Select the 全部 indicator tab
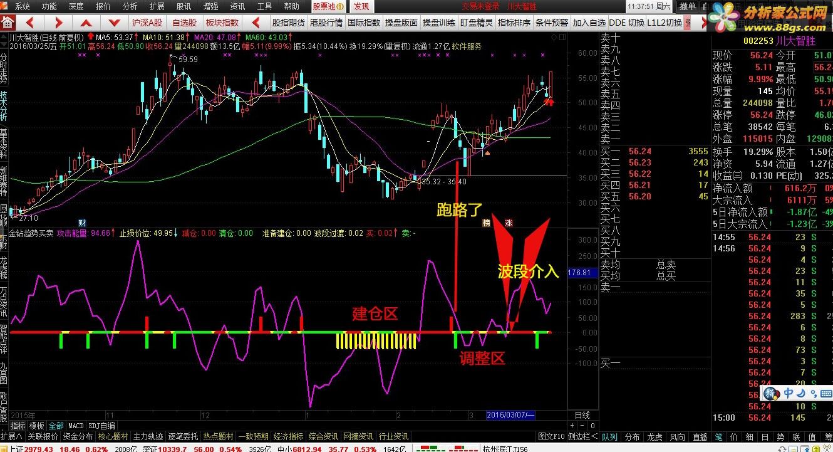Screen dimensions: 833x452 point(56,426)
